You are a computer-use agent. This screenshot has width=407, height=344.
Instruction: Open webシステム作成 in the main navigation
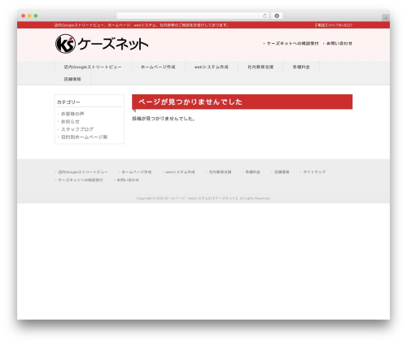pos(212,67)
